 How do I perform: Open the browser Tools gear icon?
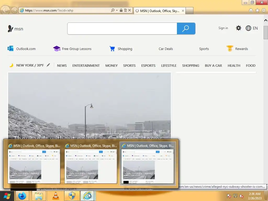point(264,10)
